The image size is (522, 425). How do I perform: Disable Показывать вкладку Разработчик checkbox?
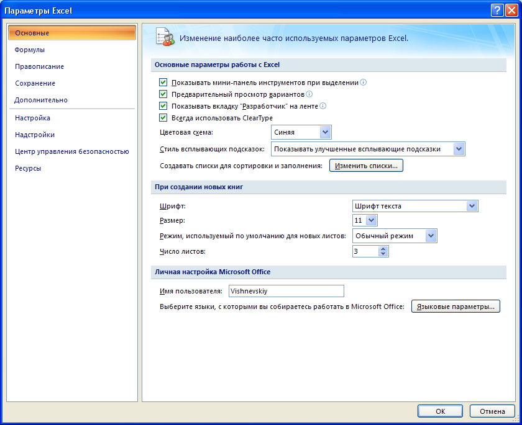(x=163, y=106)
